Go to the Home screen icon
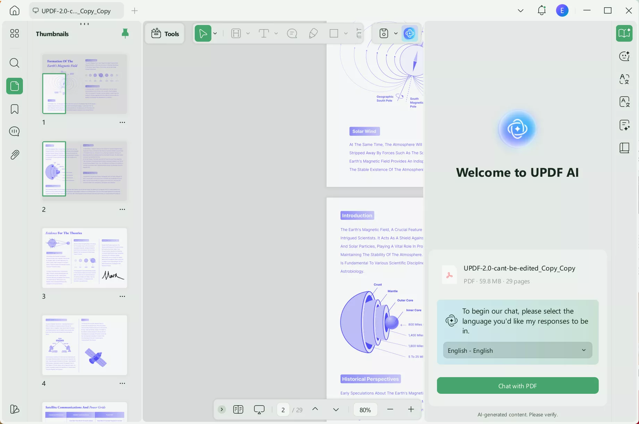 coord(15,10)
